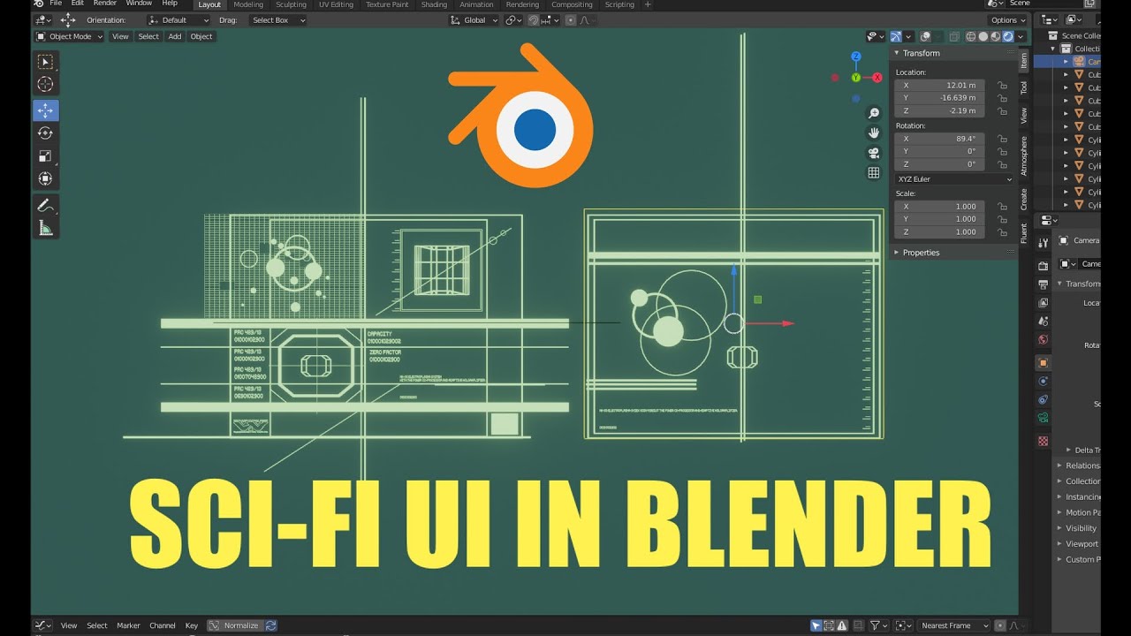The height and width of the screenshot is (636, 1131).
Task: Select rendered viewport shading mode
Action: pos(1008,36)
